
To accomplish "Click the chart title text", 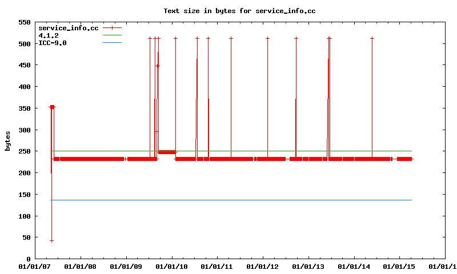I will (239, 11).
